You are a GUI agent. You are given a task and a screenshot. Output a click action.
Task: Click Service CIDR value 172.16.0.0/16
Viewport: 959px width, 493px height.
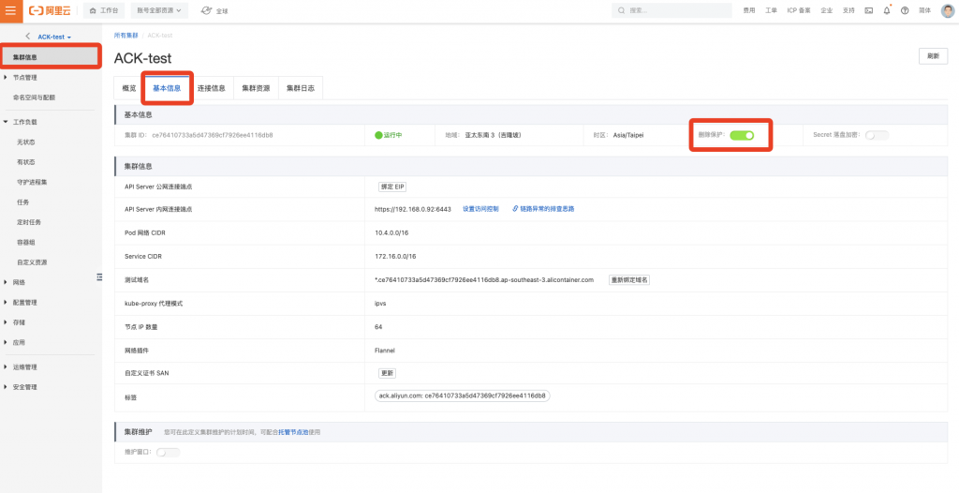[395, 256]
